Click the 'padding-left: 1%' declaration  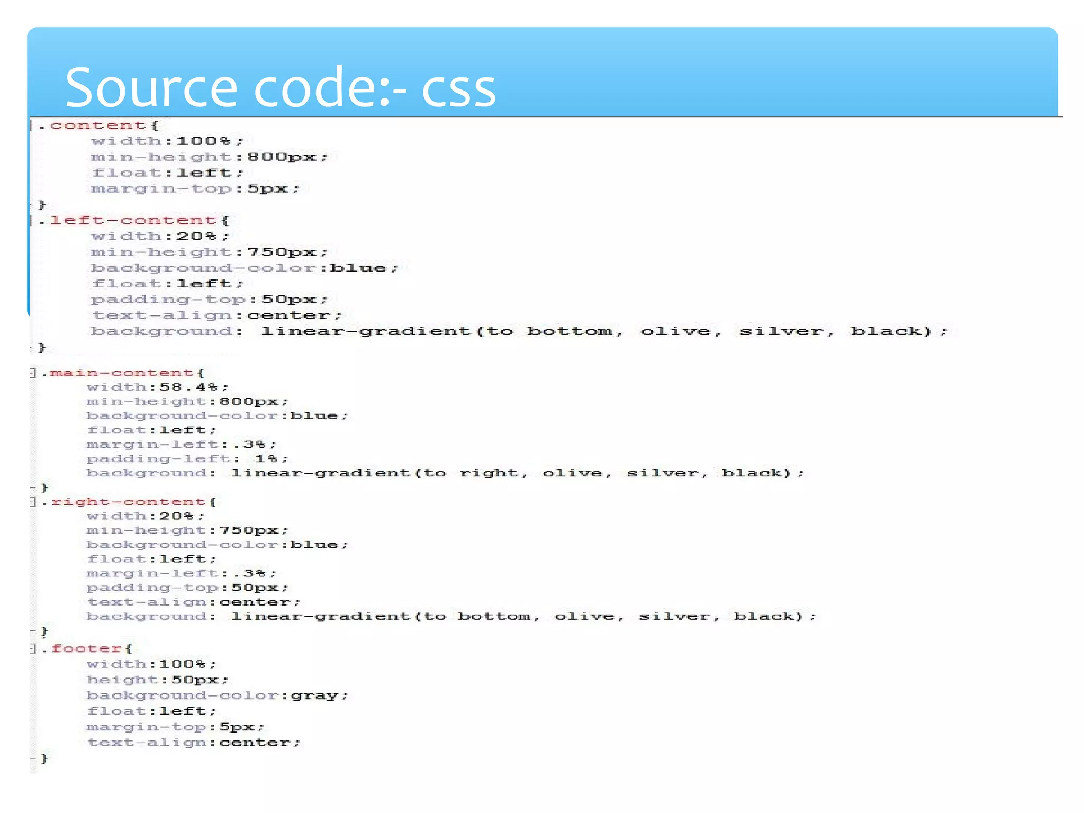click(x=187, y=459)
